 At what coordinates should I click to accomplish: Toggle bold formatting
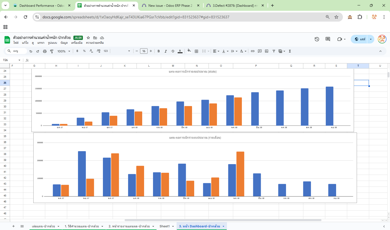[x=159, y=51]
